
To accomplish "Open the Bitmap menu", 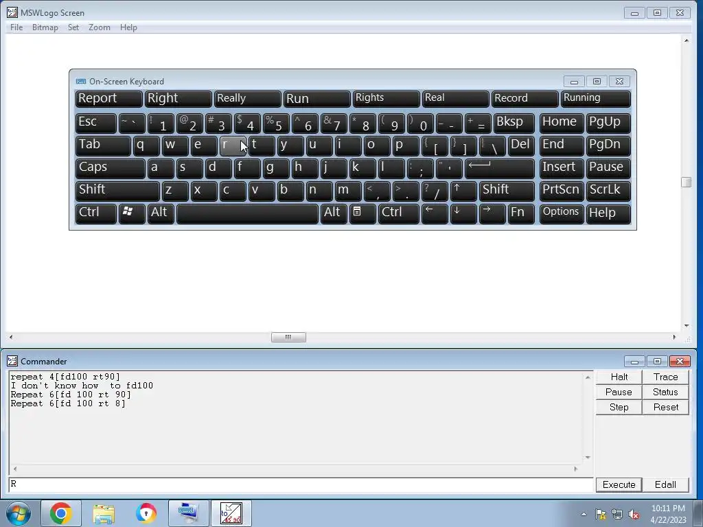I will pyautogui.click(x=45, y=27).
